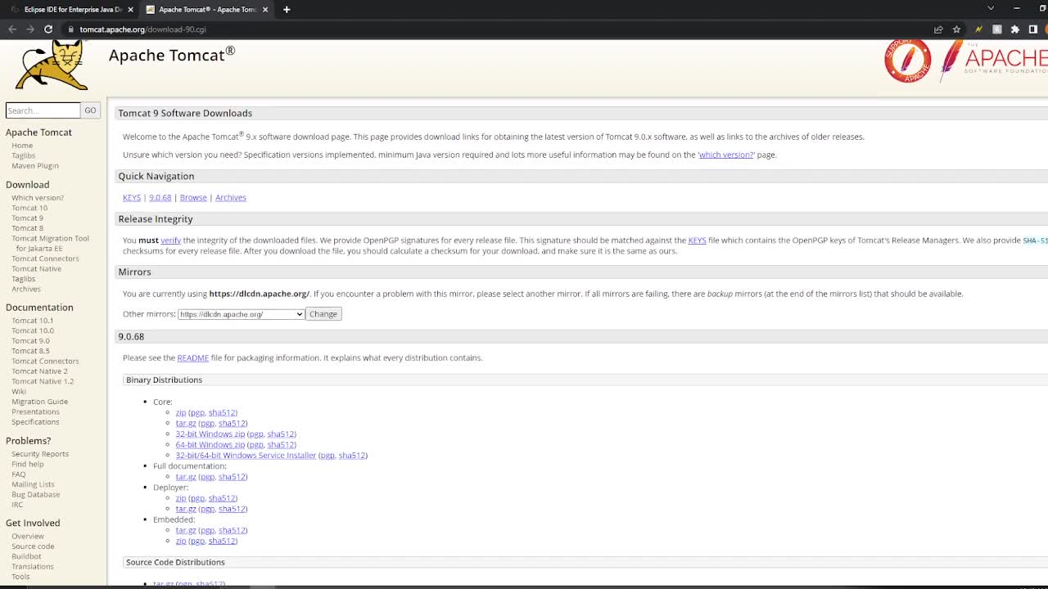Click the 'which version?' link in the welcome text
The height and width of the screenshot is (589, 1048).
(x=726, y=155)
